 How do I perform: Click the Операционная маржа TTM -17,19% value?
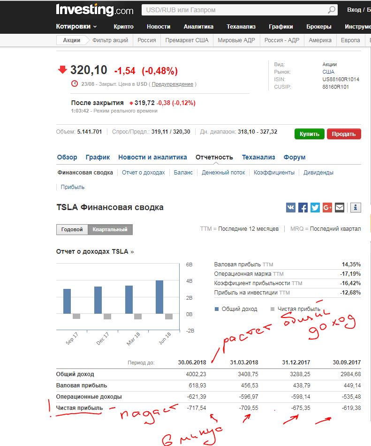click(350, 274)
